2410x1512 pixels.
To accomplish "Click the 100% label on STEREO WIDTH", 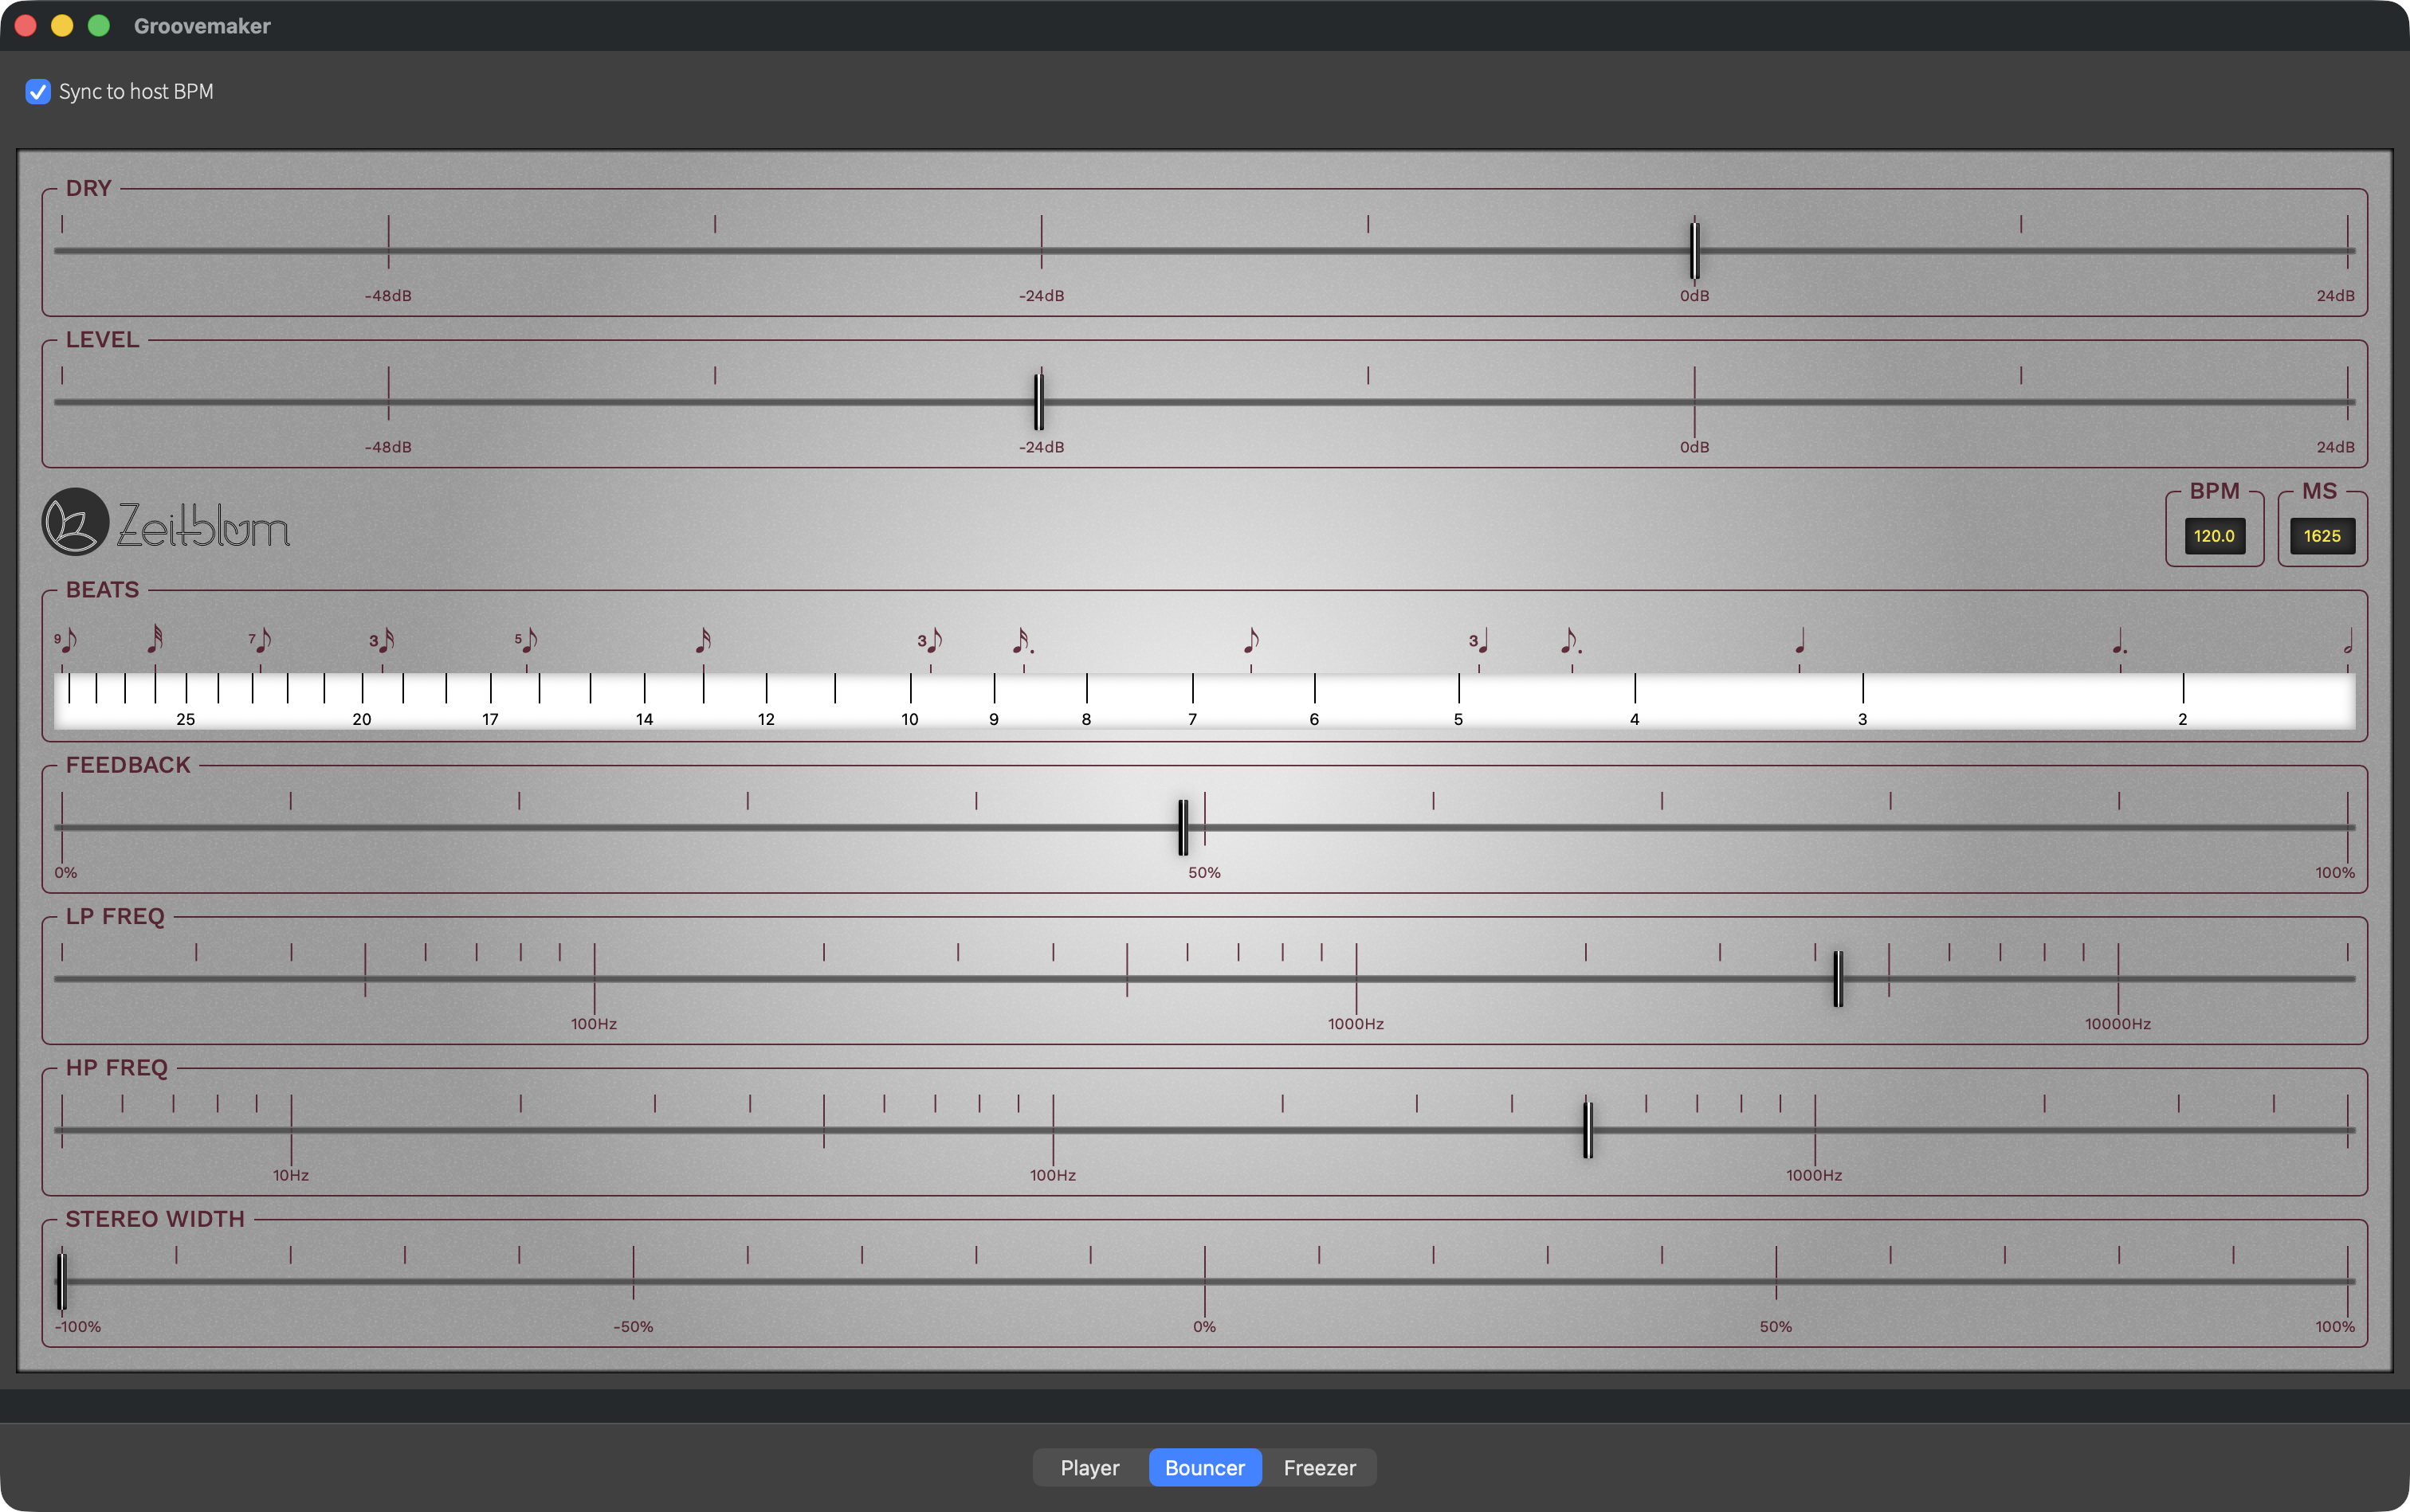I will coord(2335,1327).
